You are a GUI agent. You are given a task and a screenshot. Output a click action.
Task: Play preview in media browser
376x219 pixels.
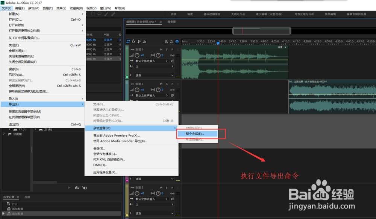(69, 187)
